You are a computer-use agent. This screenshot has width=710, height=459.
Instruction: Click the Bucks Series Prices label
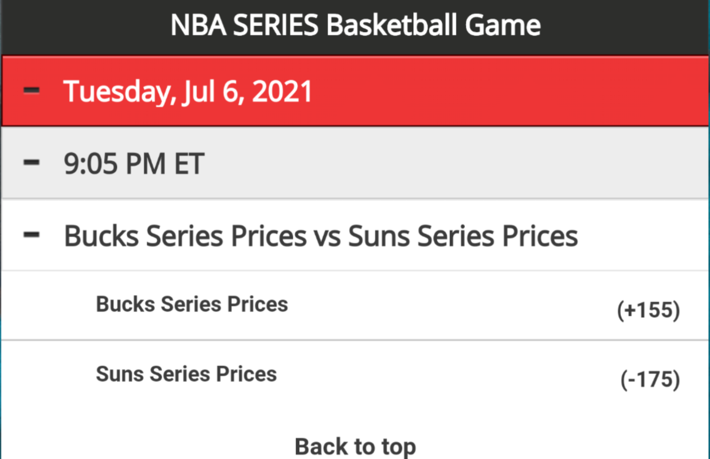192,304
